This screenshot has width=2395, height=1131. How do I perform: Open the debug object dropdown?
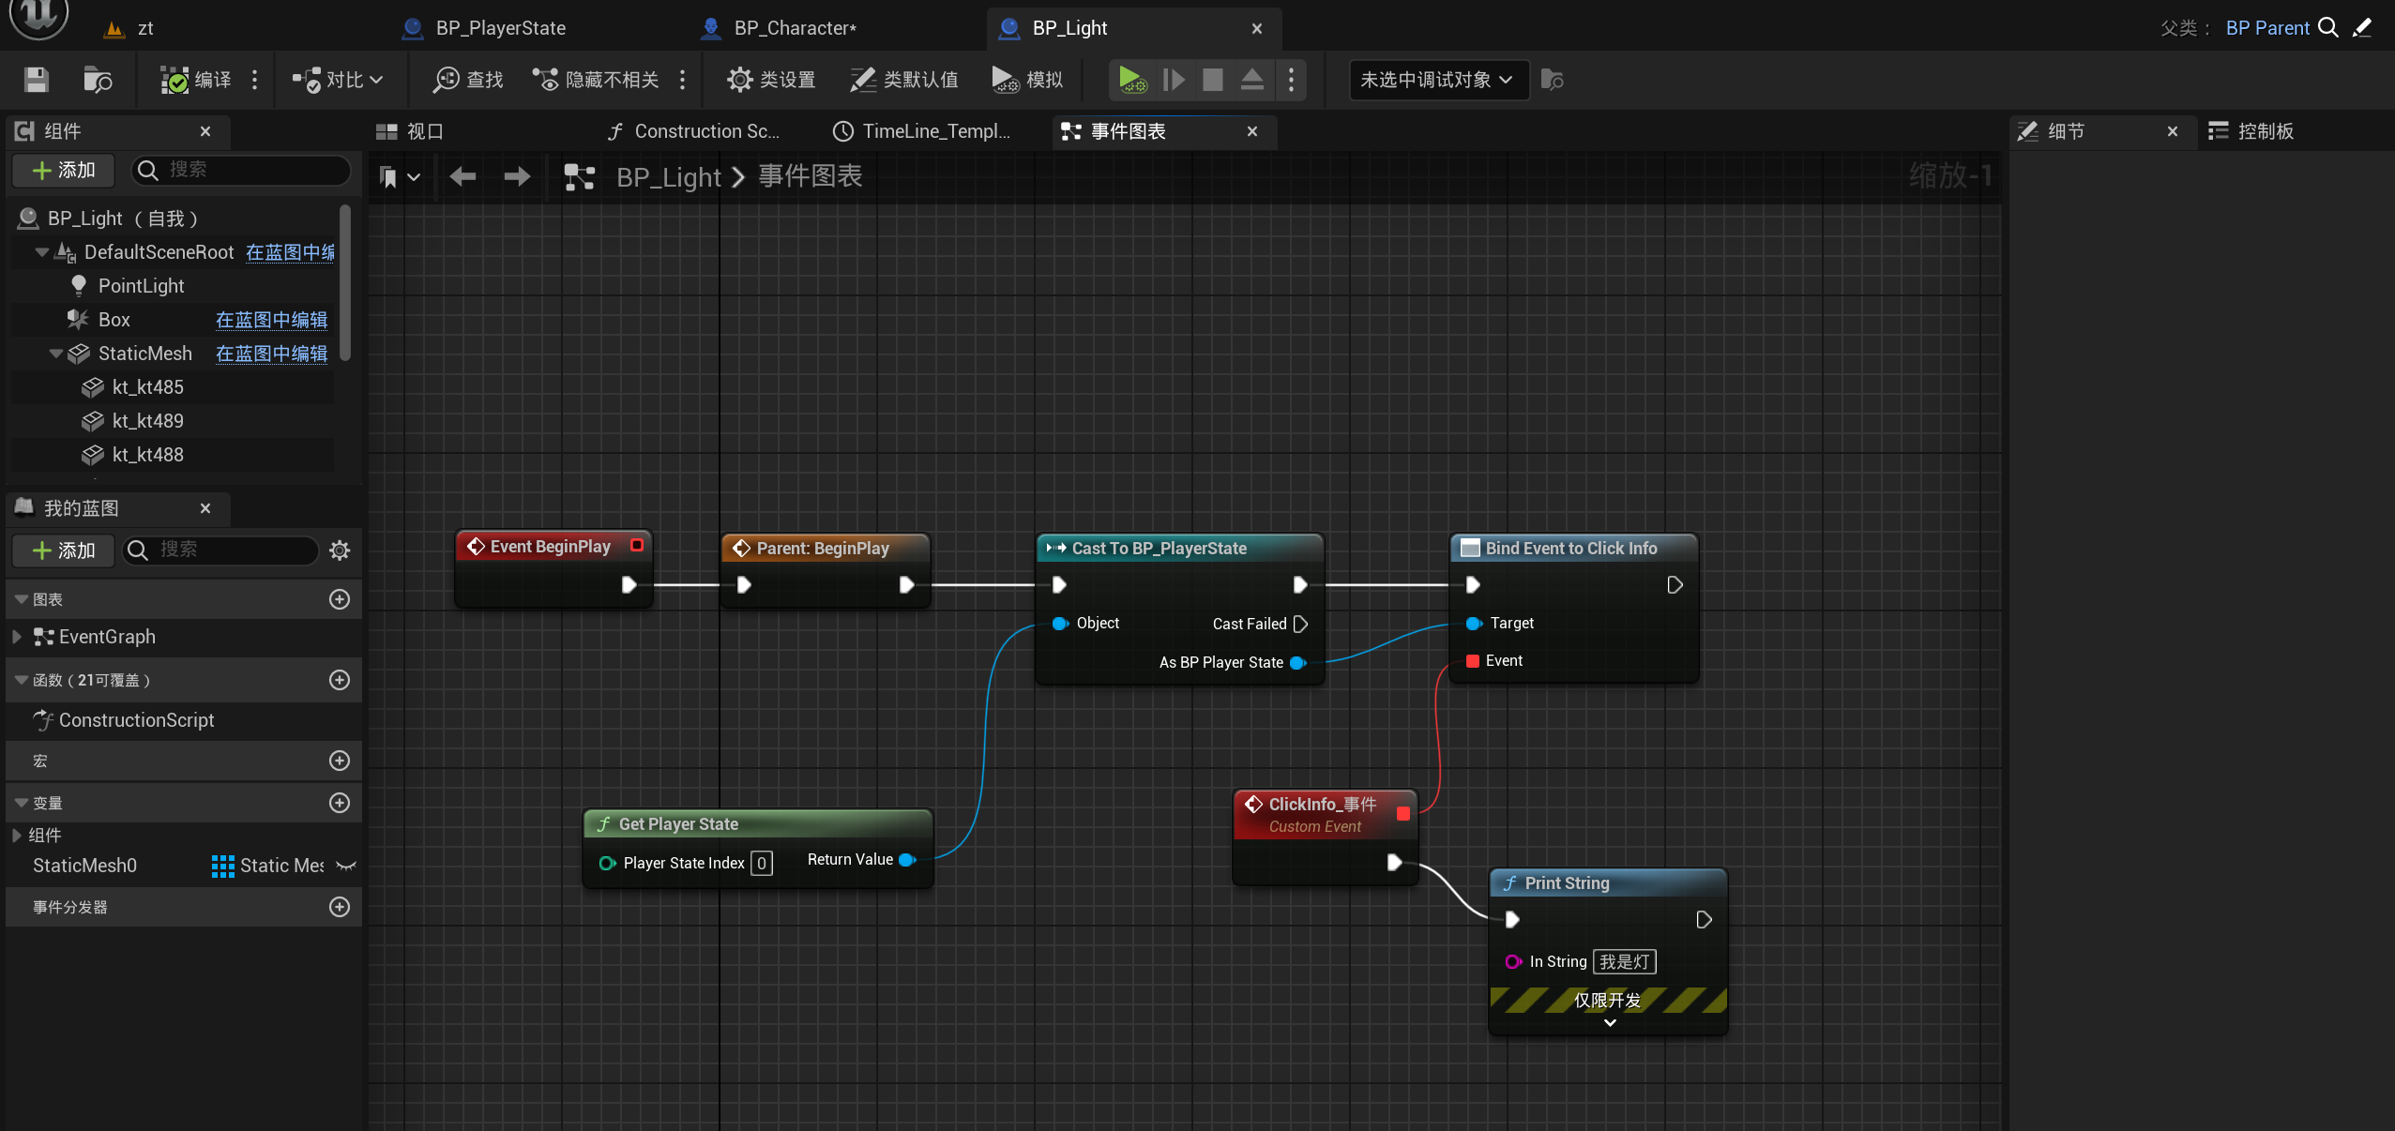[x=1437, y=80]
